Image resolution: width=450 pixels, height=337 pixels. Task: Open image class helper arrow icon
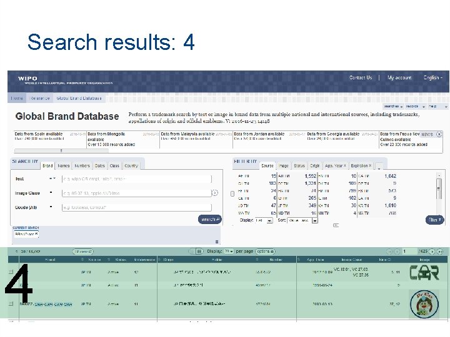point(215,193)
